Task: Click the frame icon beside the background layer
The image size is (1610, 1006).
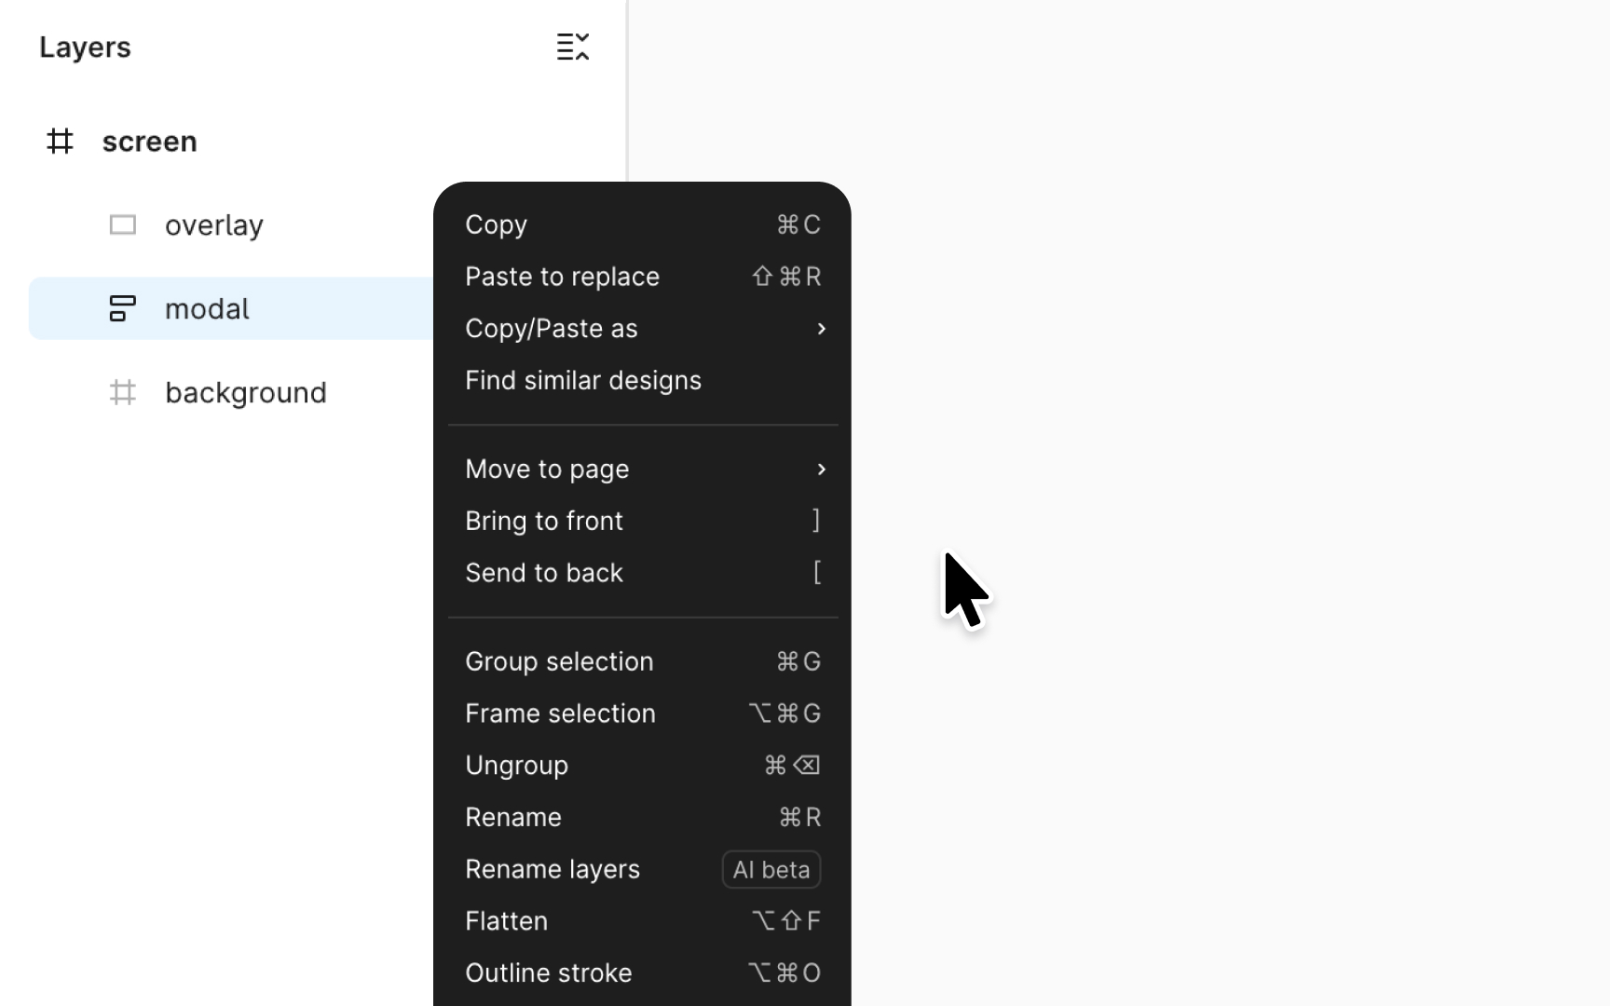Action: 122,392
